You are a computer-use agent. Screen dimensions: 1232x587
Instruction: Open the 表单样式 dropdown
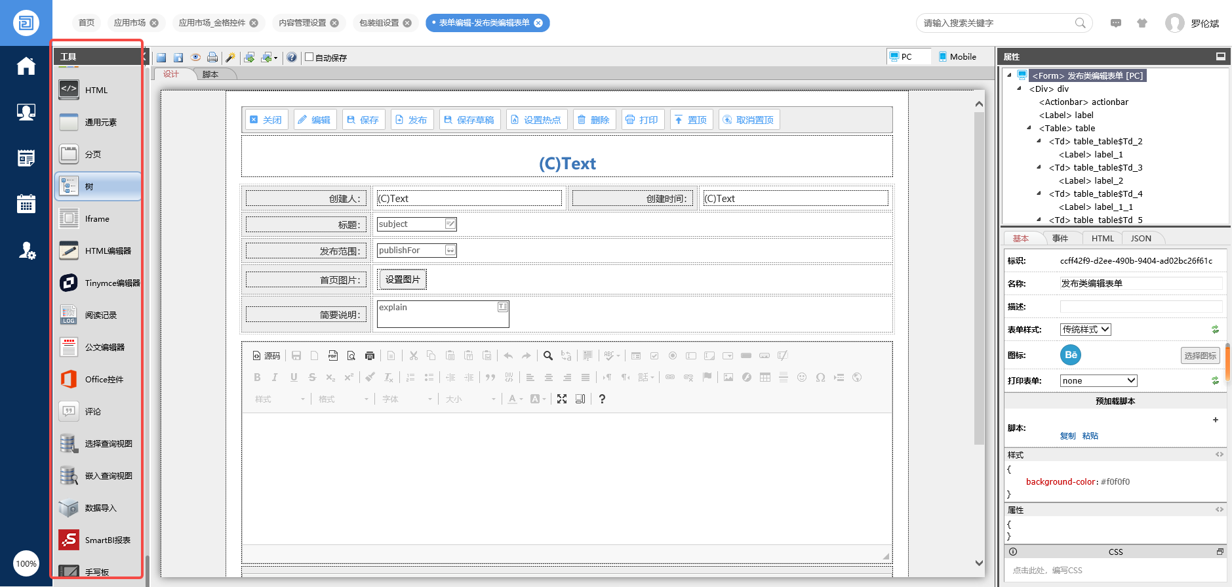coord(1085,329)
